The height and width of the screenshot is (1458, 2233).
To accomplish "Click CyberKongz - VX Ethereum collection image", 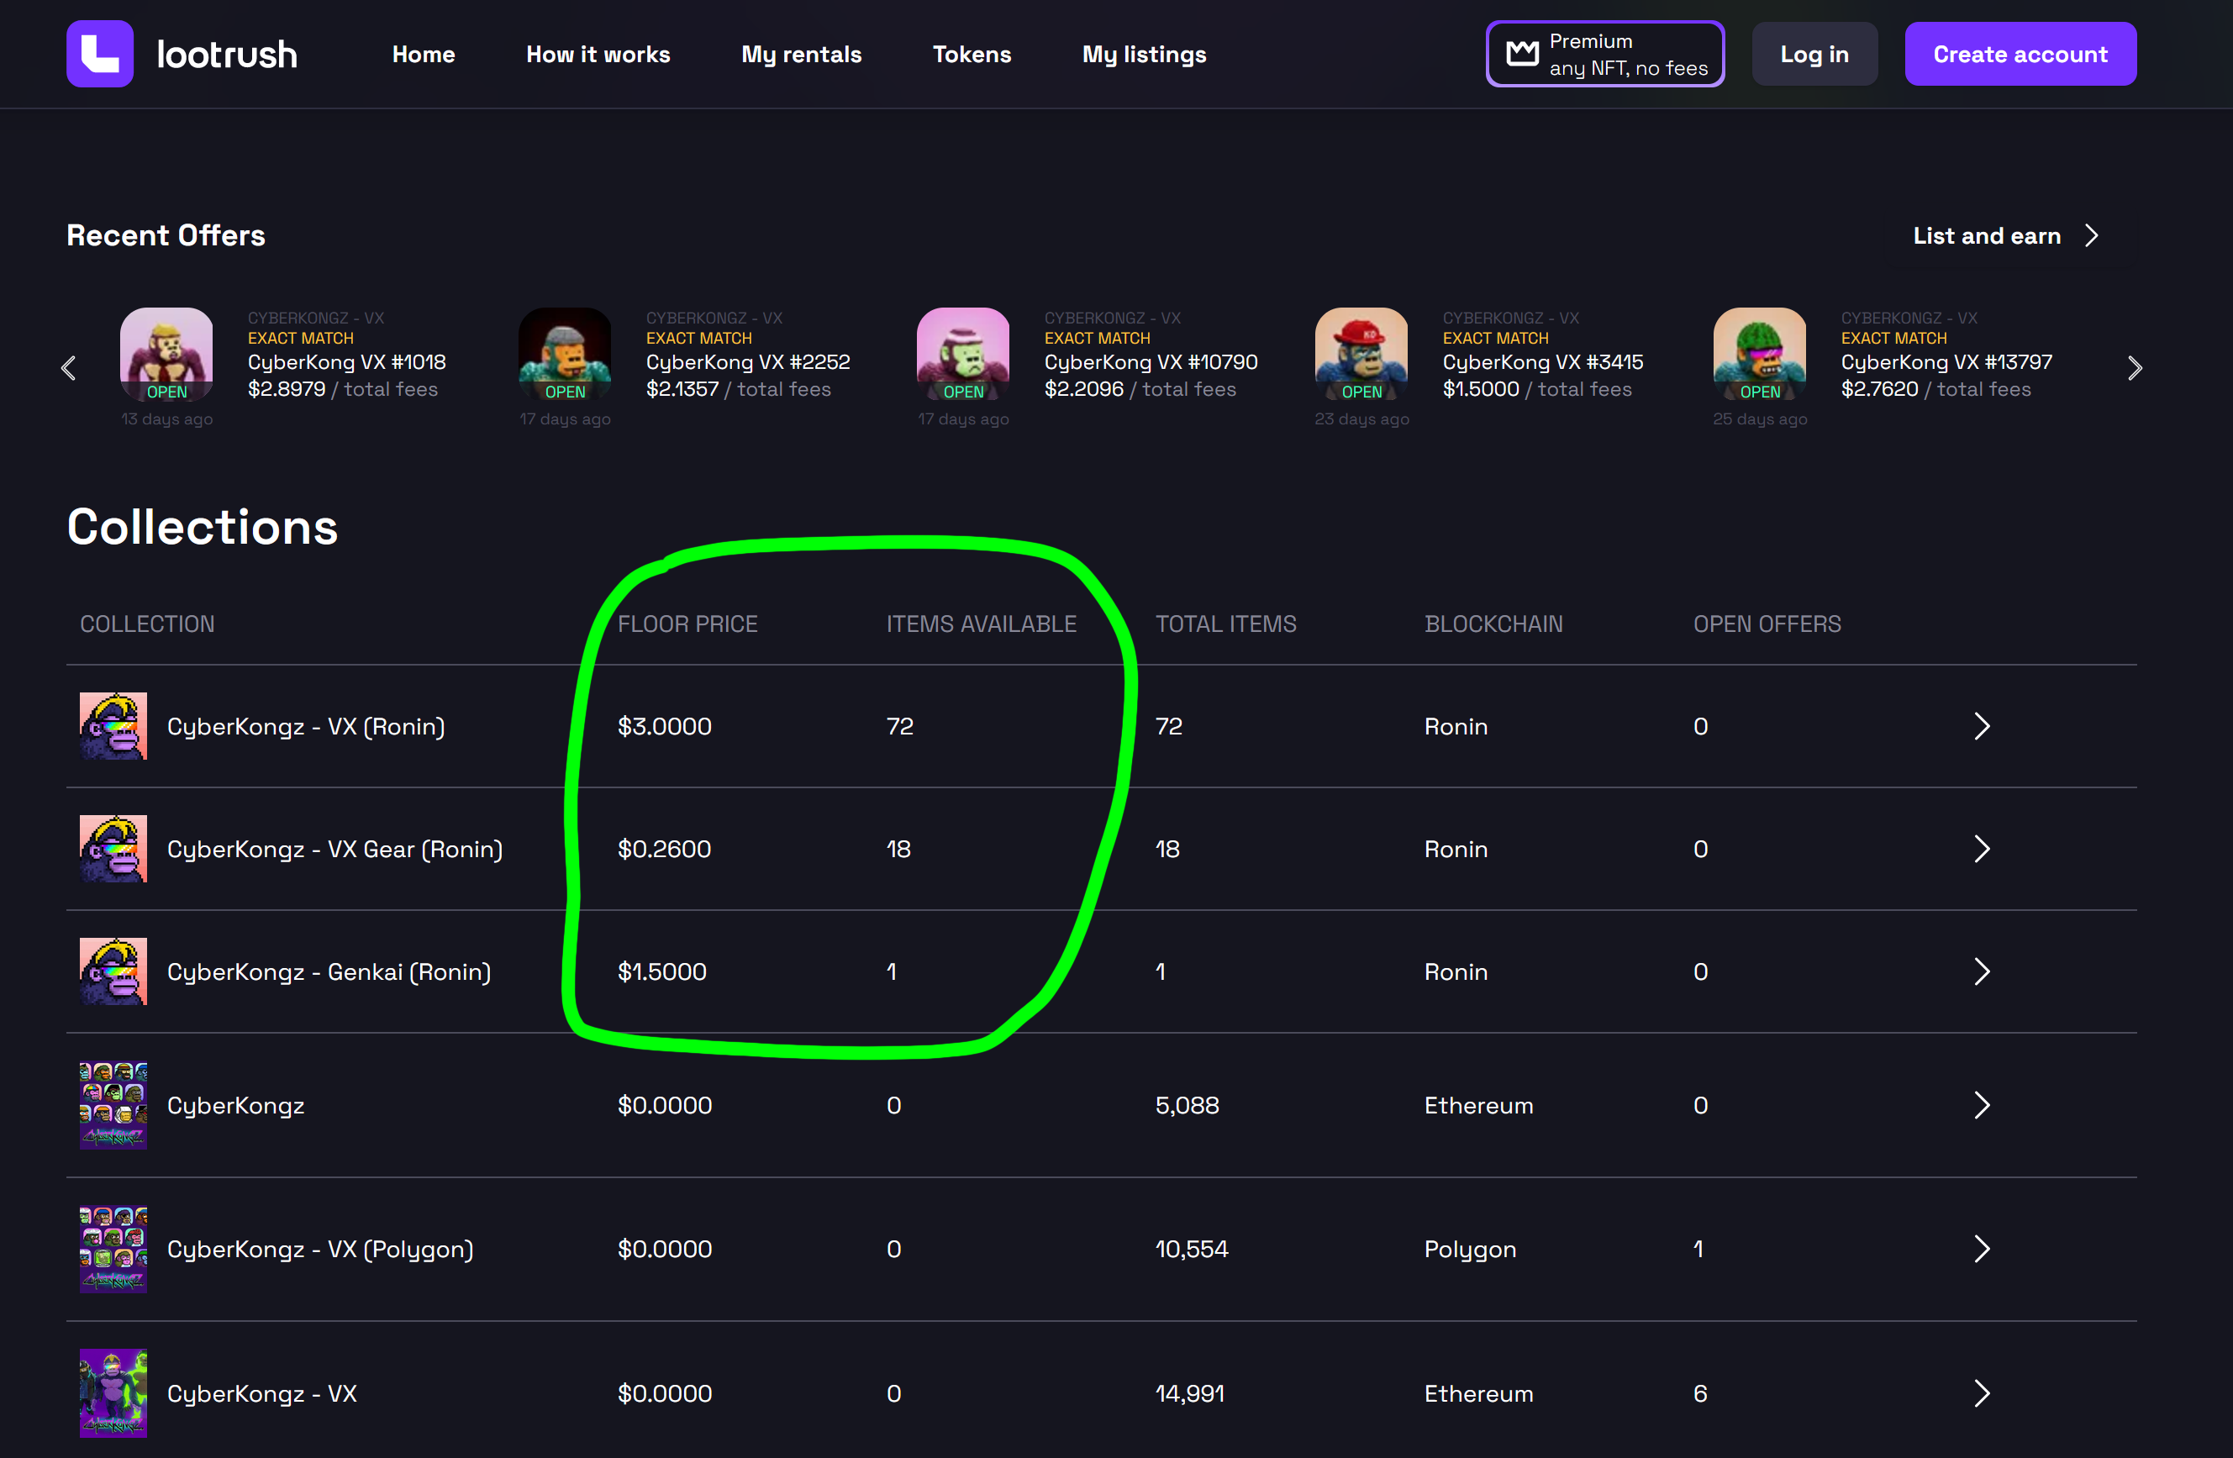I will [113, 1393].
